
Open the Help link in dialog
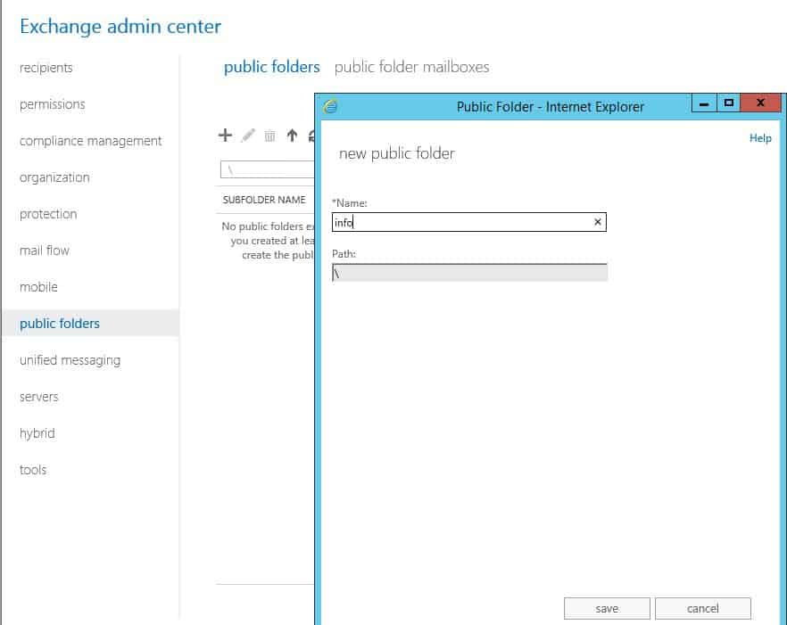point(760,138)
